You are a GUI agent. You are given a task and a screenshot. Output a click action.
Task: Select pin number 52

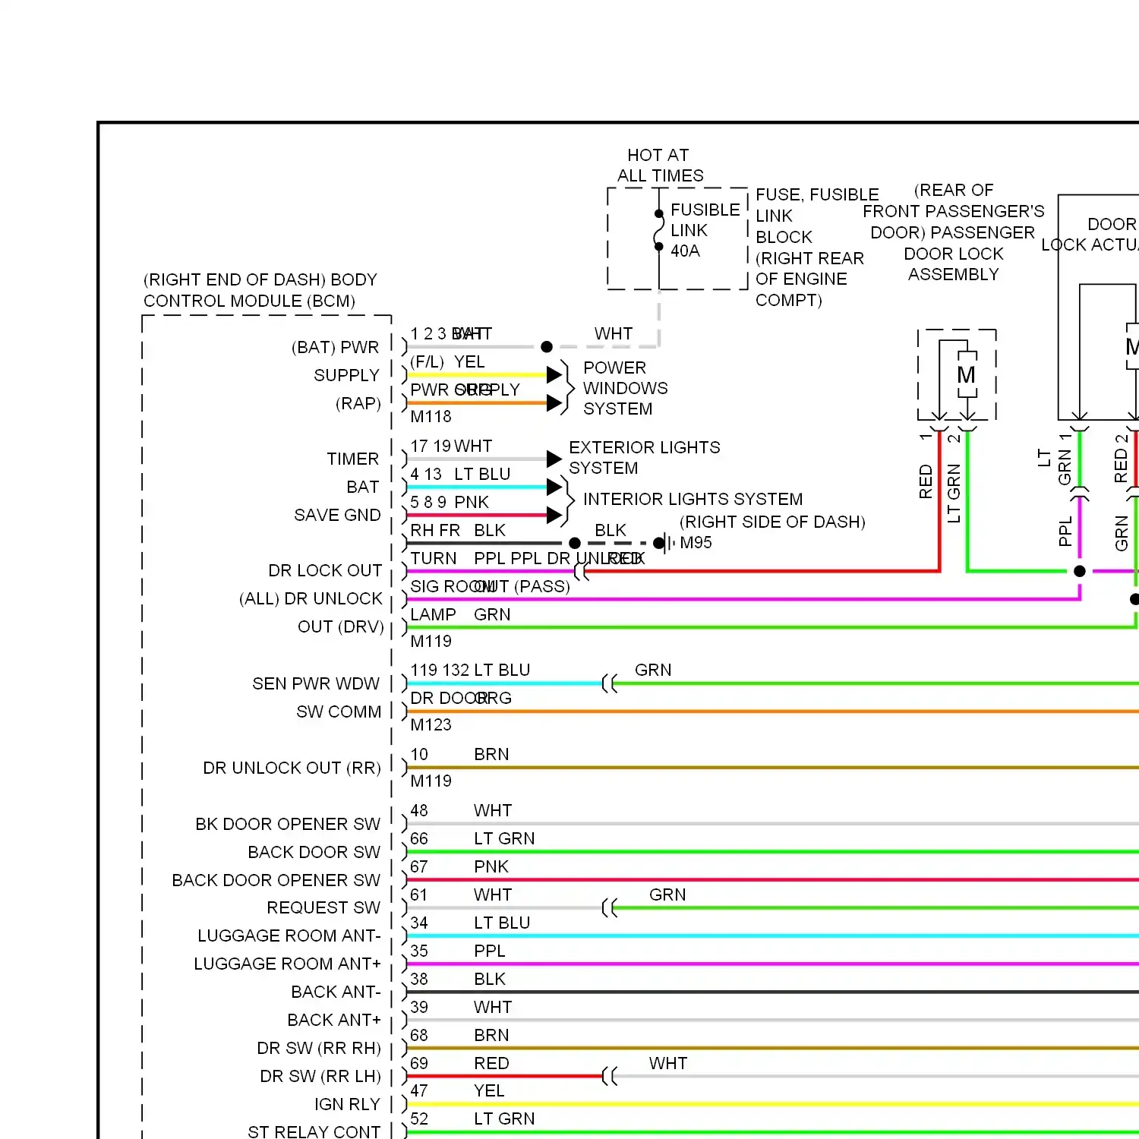(419, 1118)
